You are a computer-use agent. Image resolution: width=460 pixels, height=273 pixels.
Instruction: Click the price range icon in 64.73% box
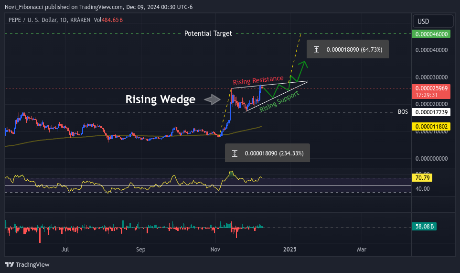click(316, 50)
